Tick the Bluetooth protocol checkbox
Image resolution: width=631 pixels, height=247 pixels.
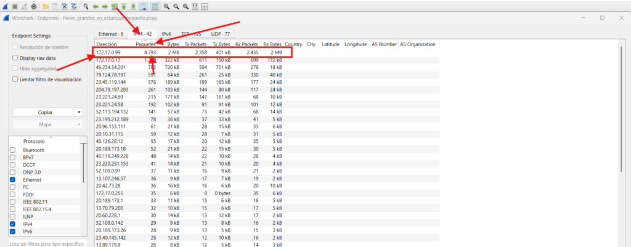(13, 150)
